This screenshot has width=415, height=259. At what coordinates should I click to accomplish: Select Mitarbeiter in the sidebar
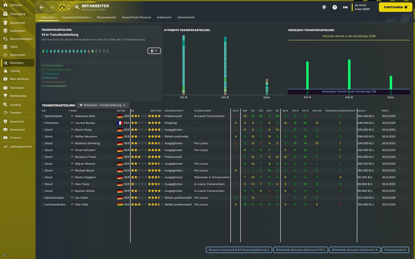click(x=18, y=63)
